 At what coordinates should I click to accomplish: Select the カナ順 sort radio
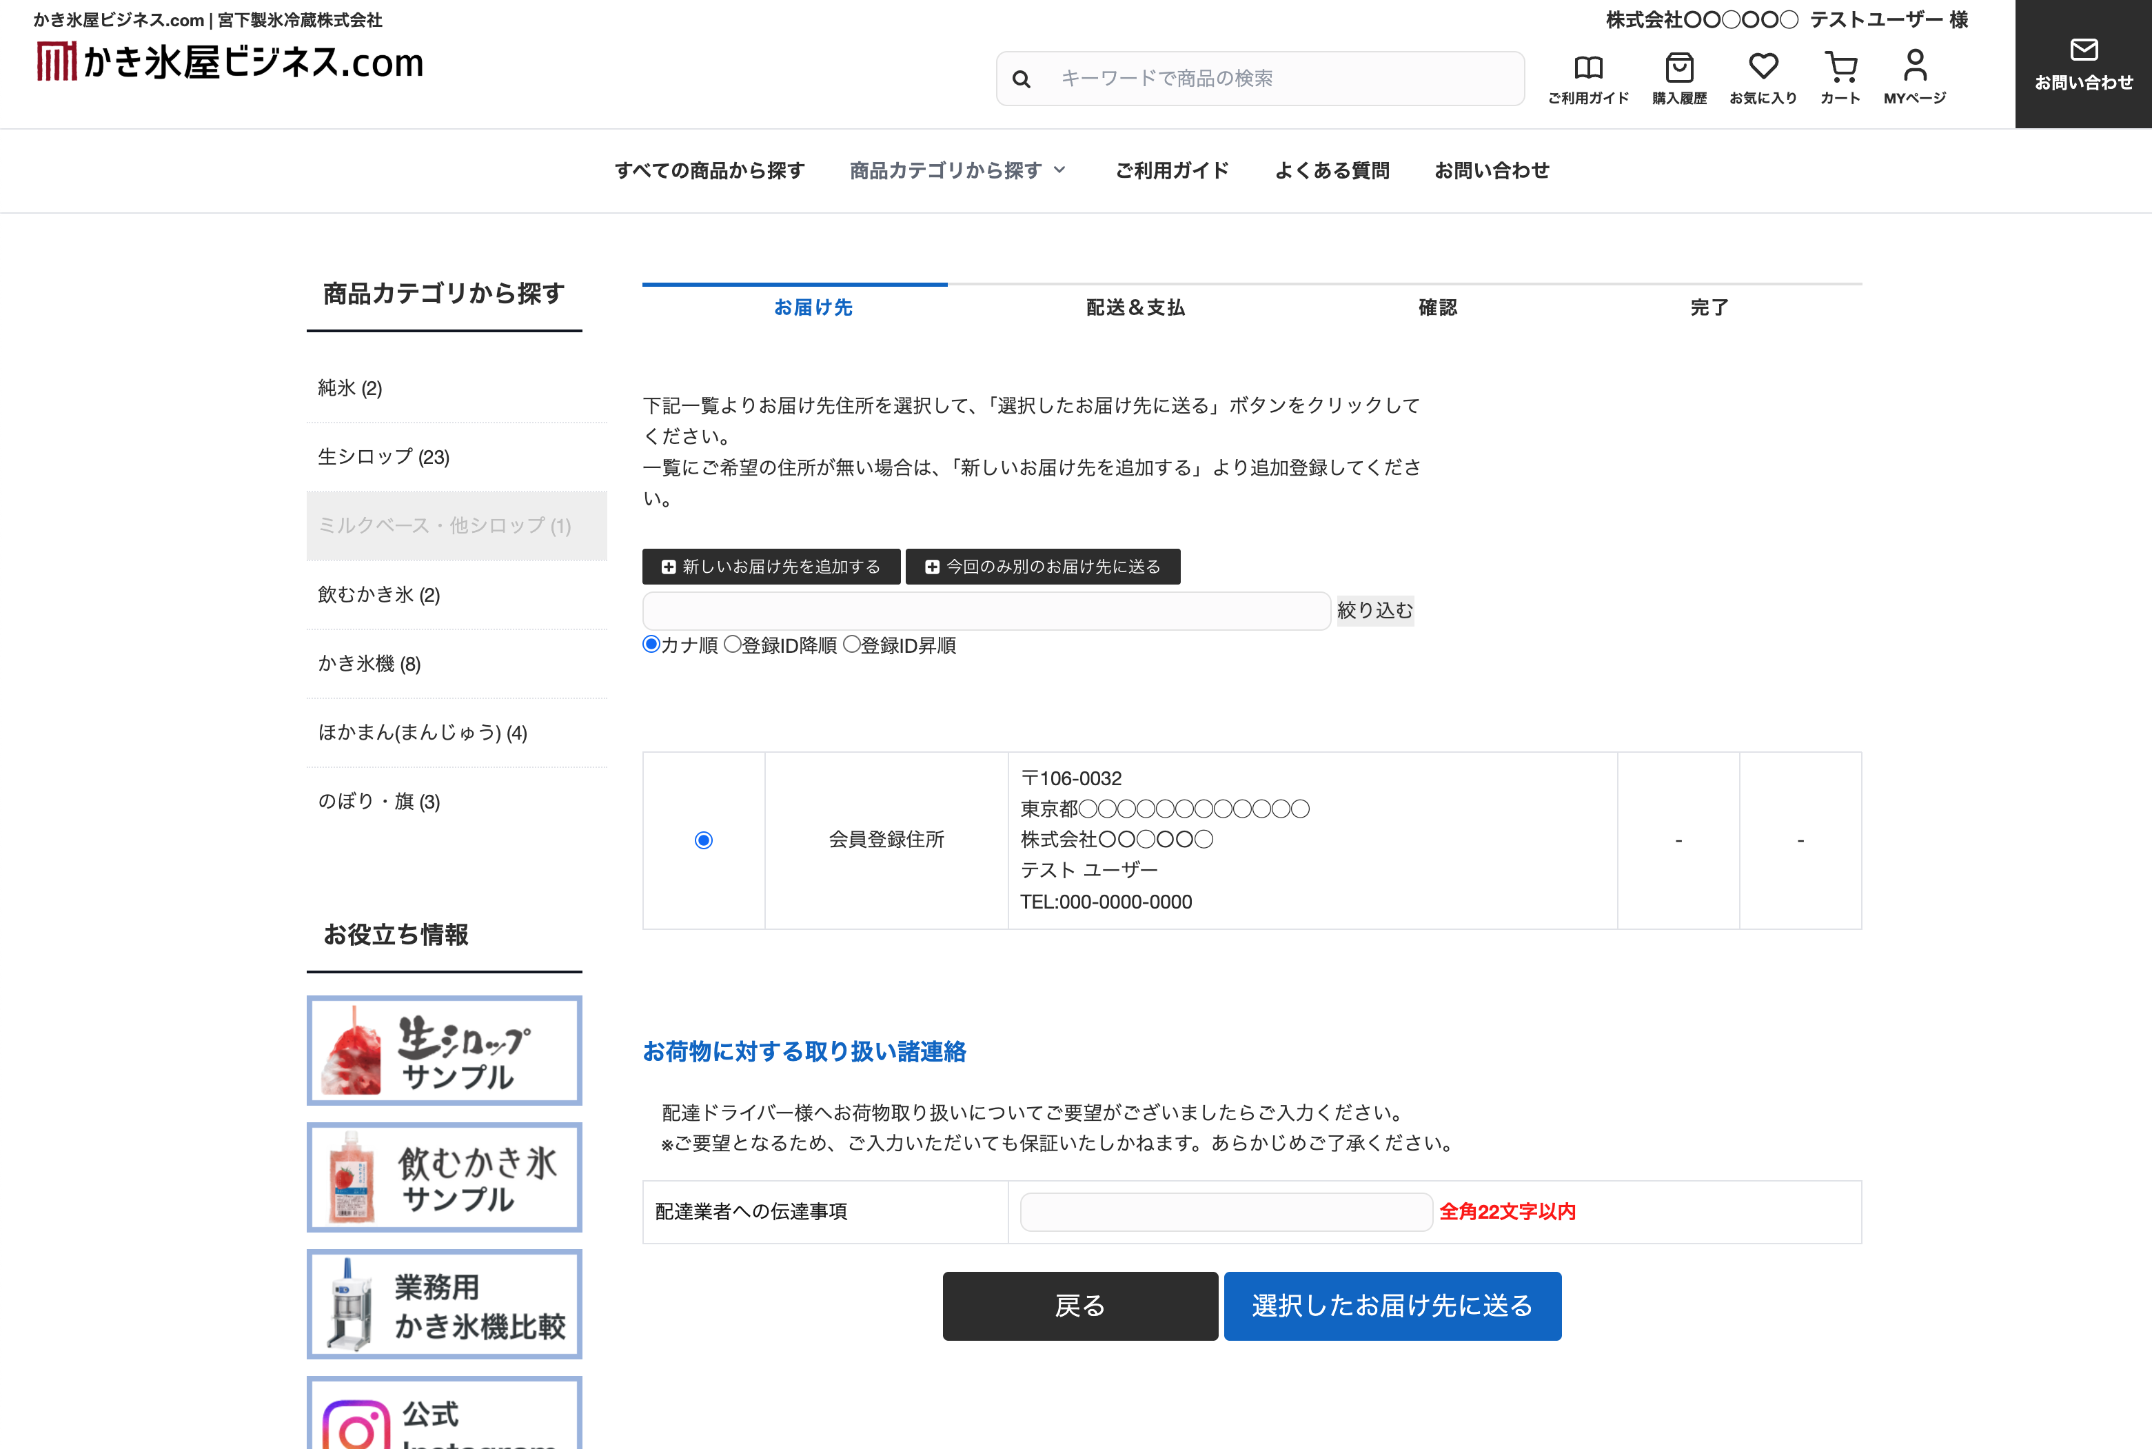[651, 644]
